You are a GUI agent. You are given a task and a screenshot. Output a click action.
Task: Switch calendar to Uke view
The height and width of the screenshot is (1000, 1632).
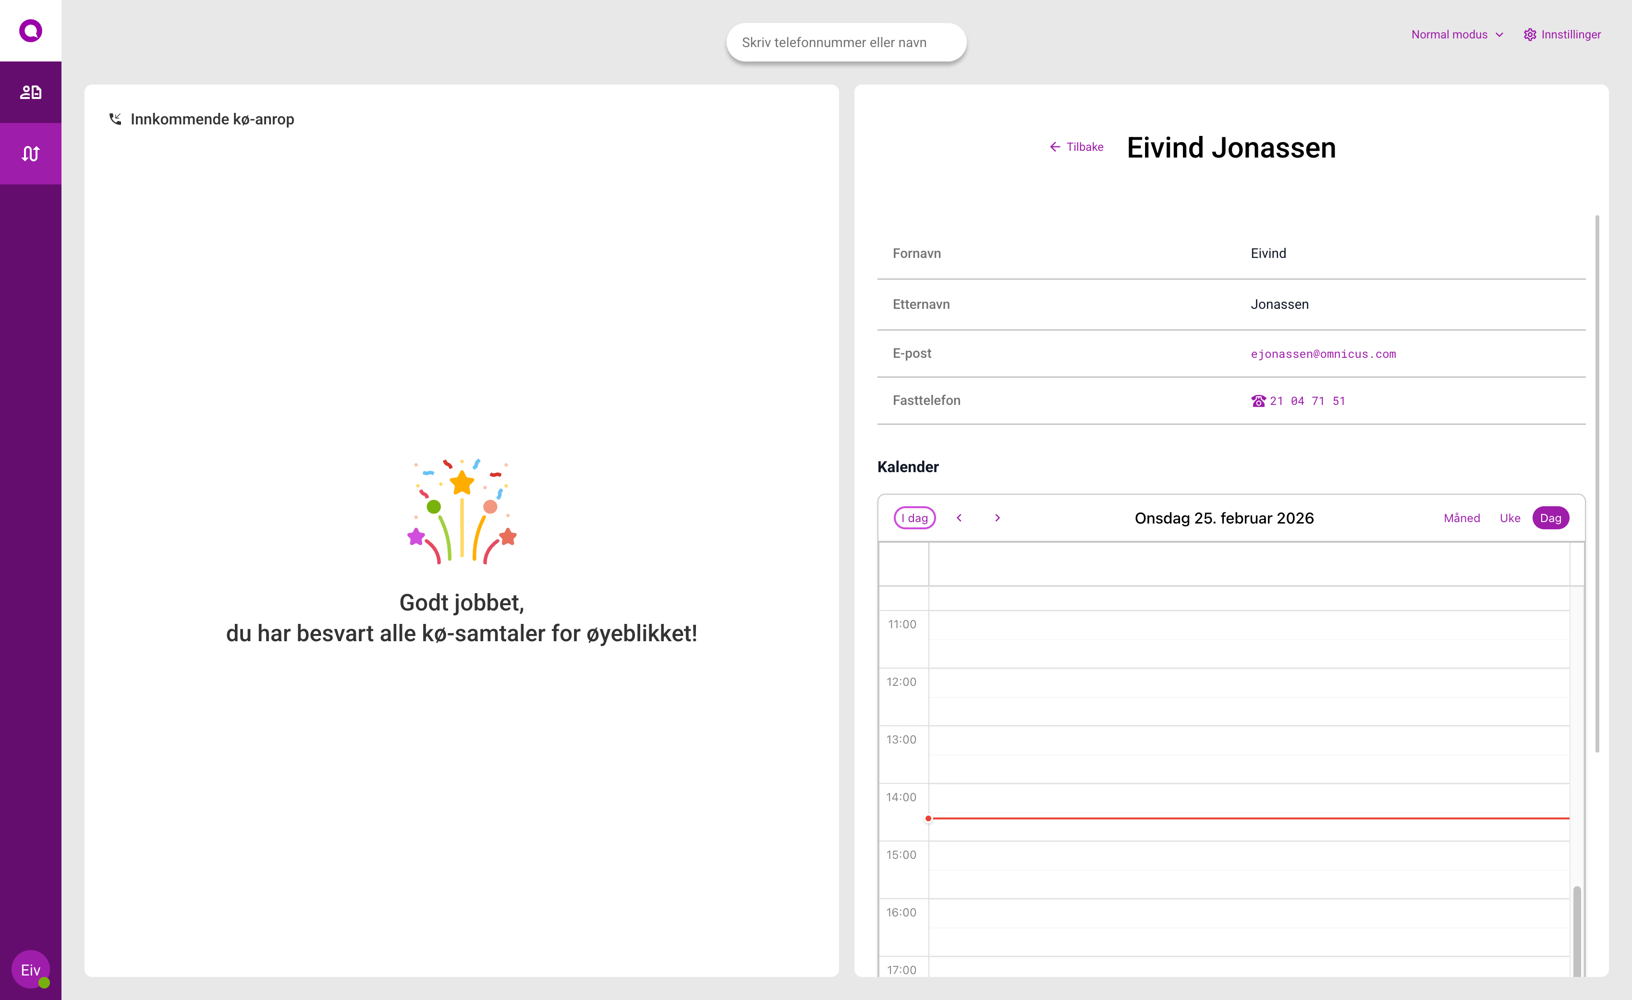1510,518
